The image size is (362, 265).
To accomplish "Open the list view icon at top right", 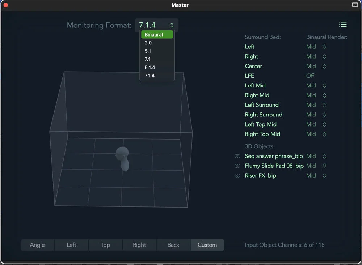I will (343, 25).
